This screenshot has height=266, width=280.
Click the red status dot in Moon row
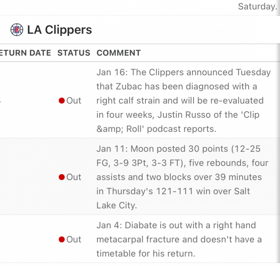pos(62,177)
